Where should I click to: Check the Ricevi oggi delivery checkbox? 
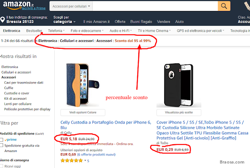click(2, 165)
